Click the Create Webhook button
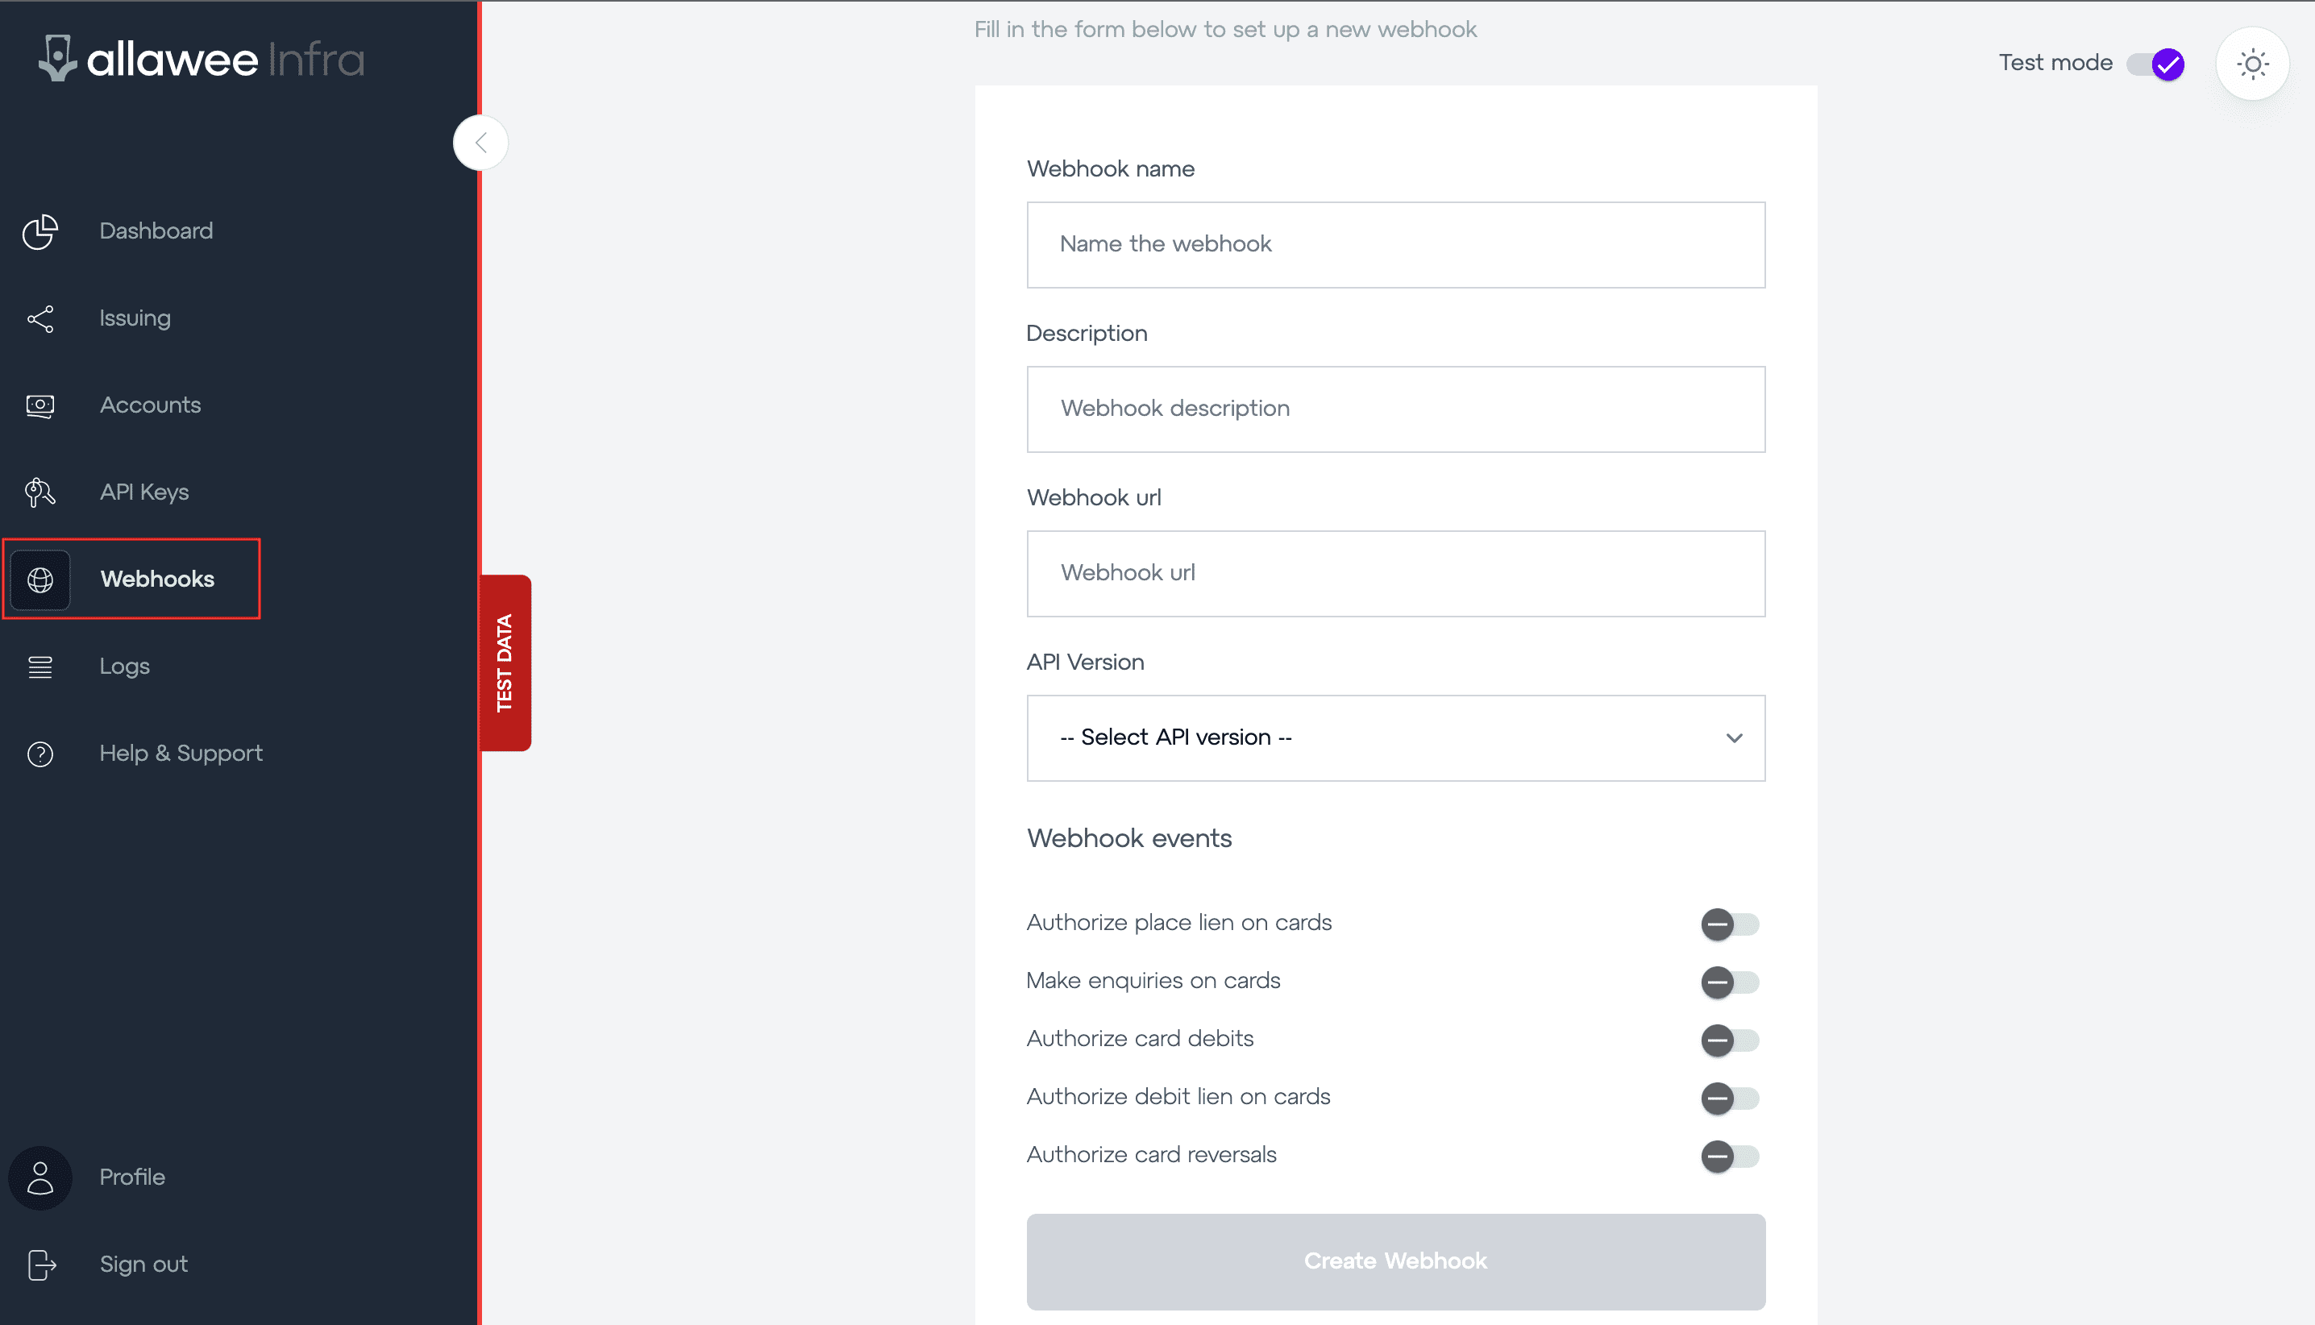2315x1325 pixels. coord(1396,1261)
